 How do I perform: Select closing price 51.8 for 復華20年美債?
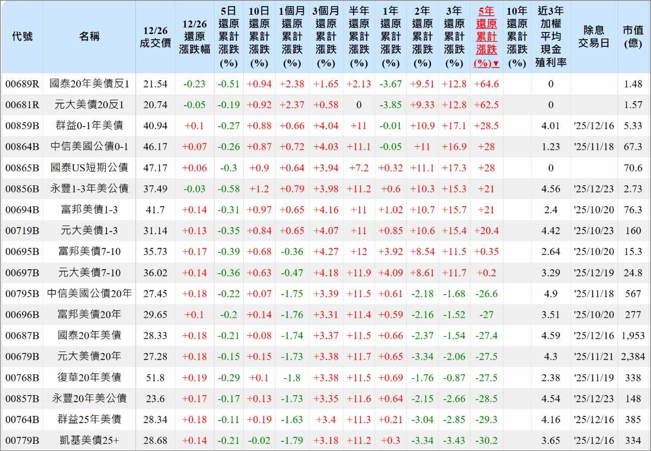(155, 377)
